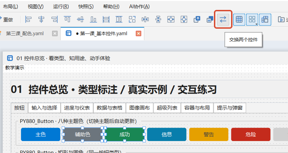Select the 教学演示 label
Image resolution: width=288 pixels, height=153 pixels.
(x=15, y=68)
